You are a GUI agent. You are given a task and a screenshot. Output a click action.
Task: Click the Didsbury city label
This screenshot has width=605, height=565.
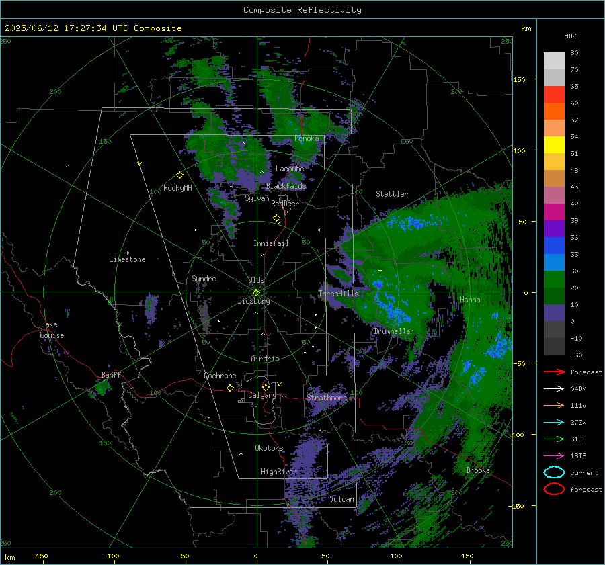253,301
